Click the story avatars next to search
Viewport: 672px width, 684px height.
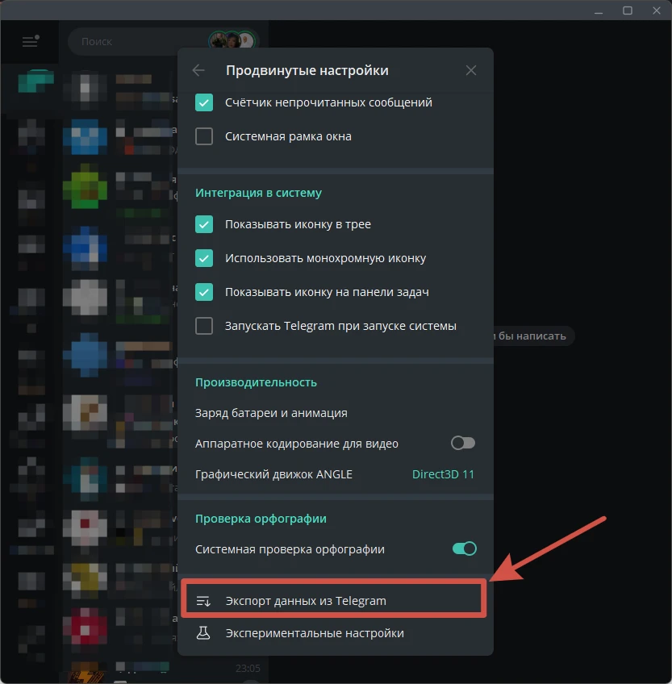click(232, 41)
